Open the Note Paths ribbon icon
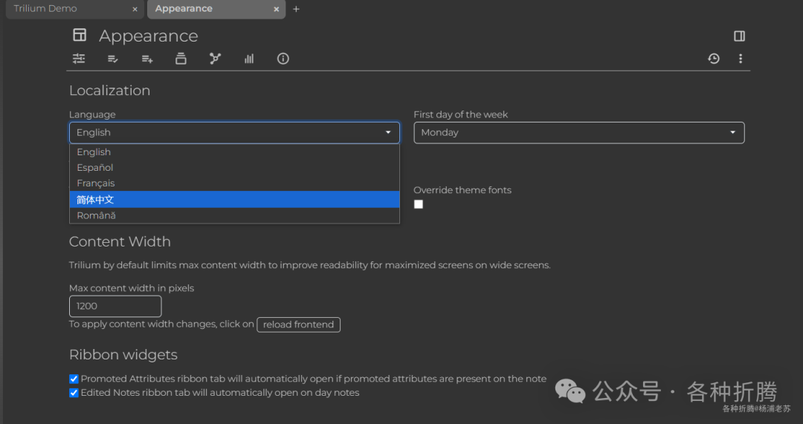This screenshot has width=803, height=424. click(x=181, y=59)
